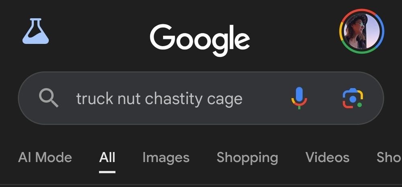Click the white underline beneath the All tab
The height and width of the screenshot is (187, 402).
(107, 172)
